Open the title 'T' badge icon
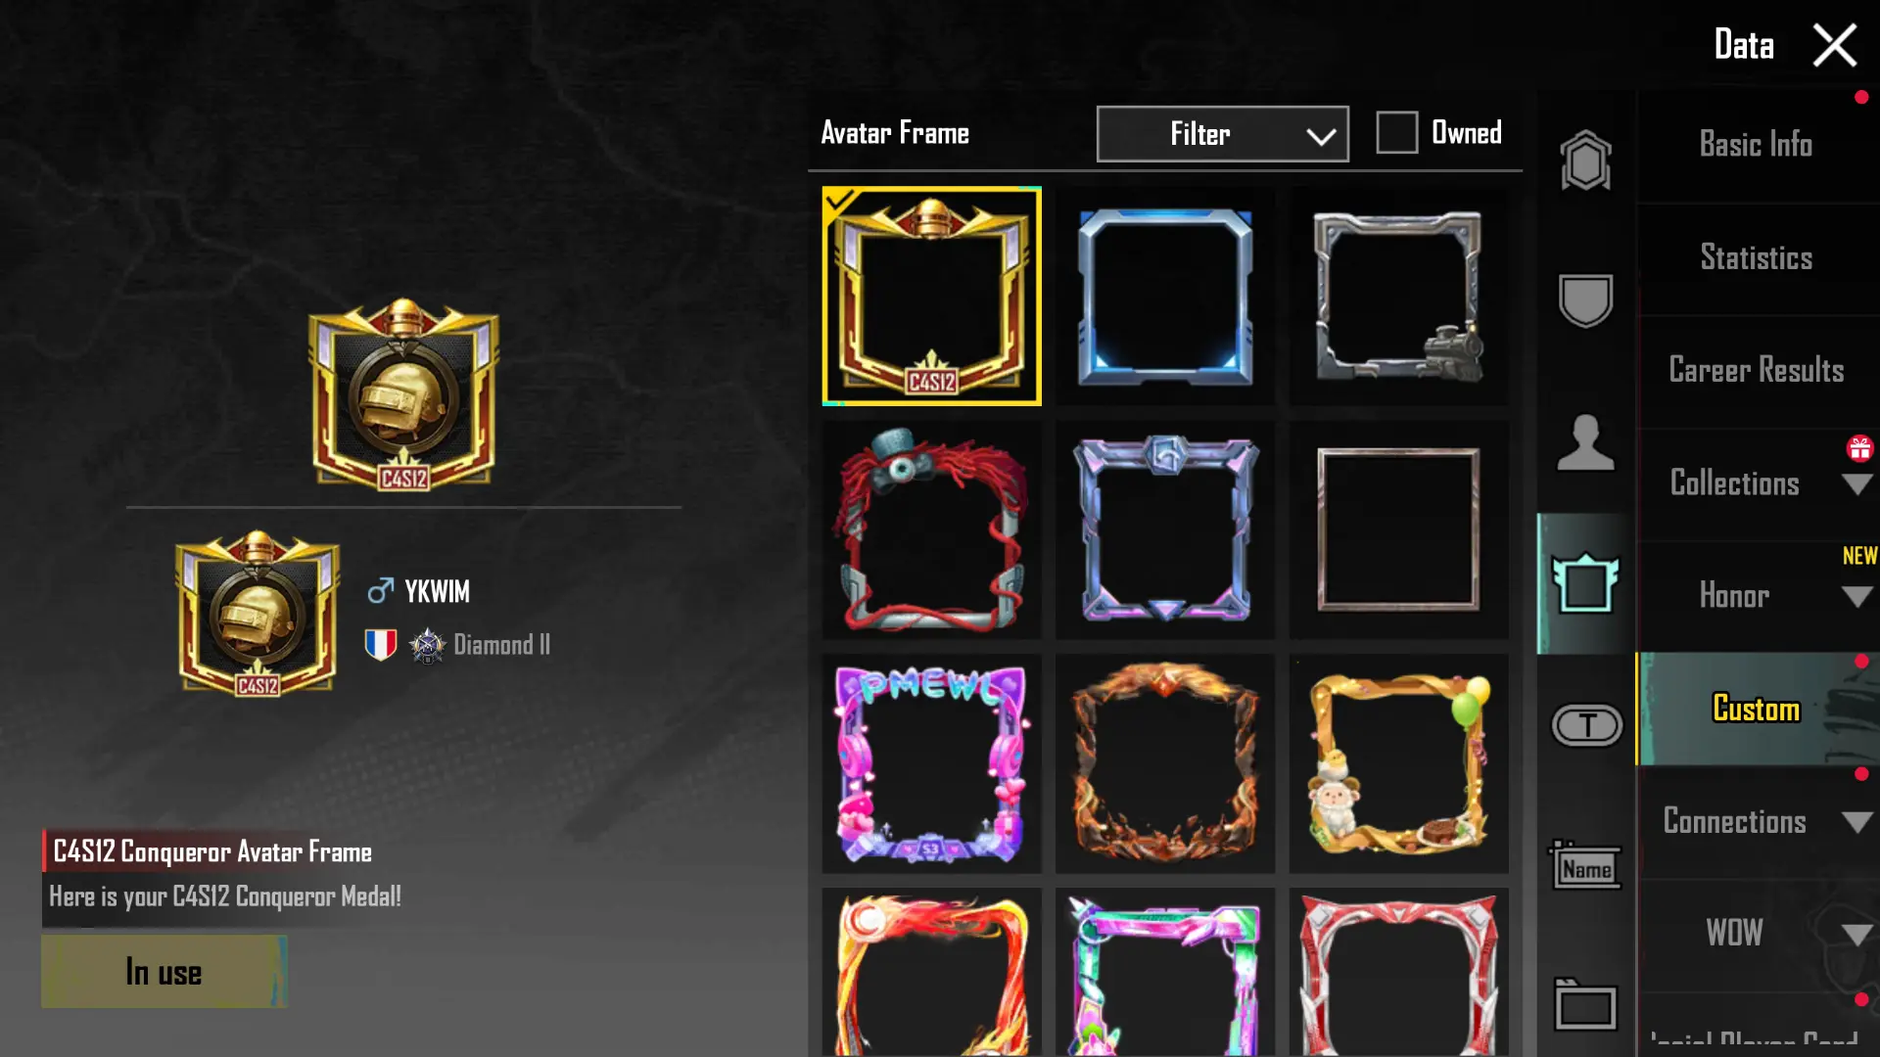Image resolution: width=1880 pixels, height=1057 pixels. (1586, 725)
